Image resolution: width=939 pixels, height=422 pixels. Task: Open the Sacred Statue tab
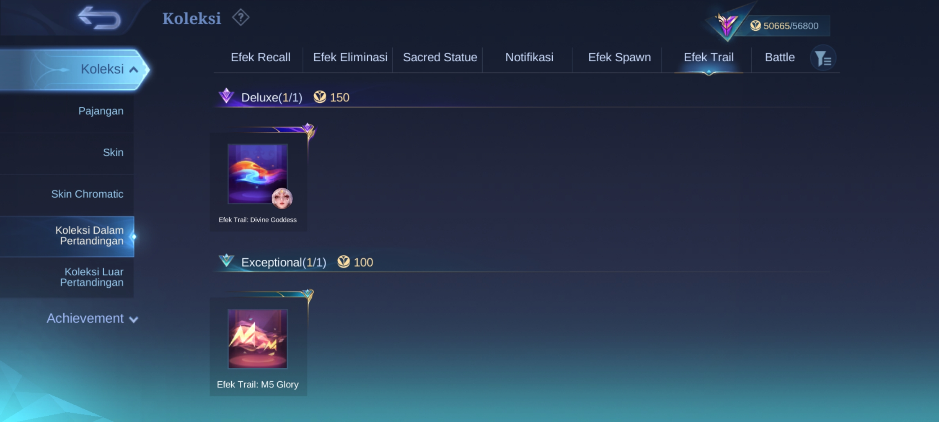click(440, 57)
